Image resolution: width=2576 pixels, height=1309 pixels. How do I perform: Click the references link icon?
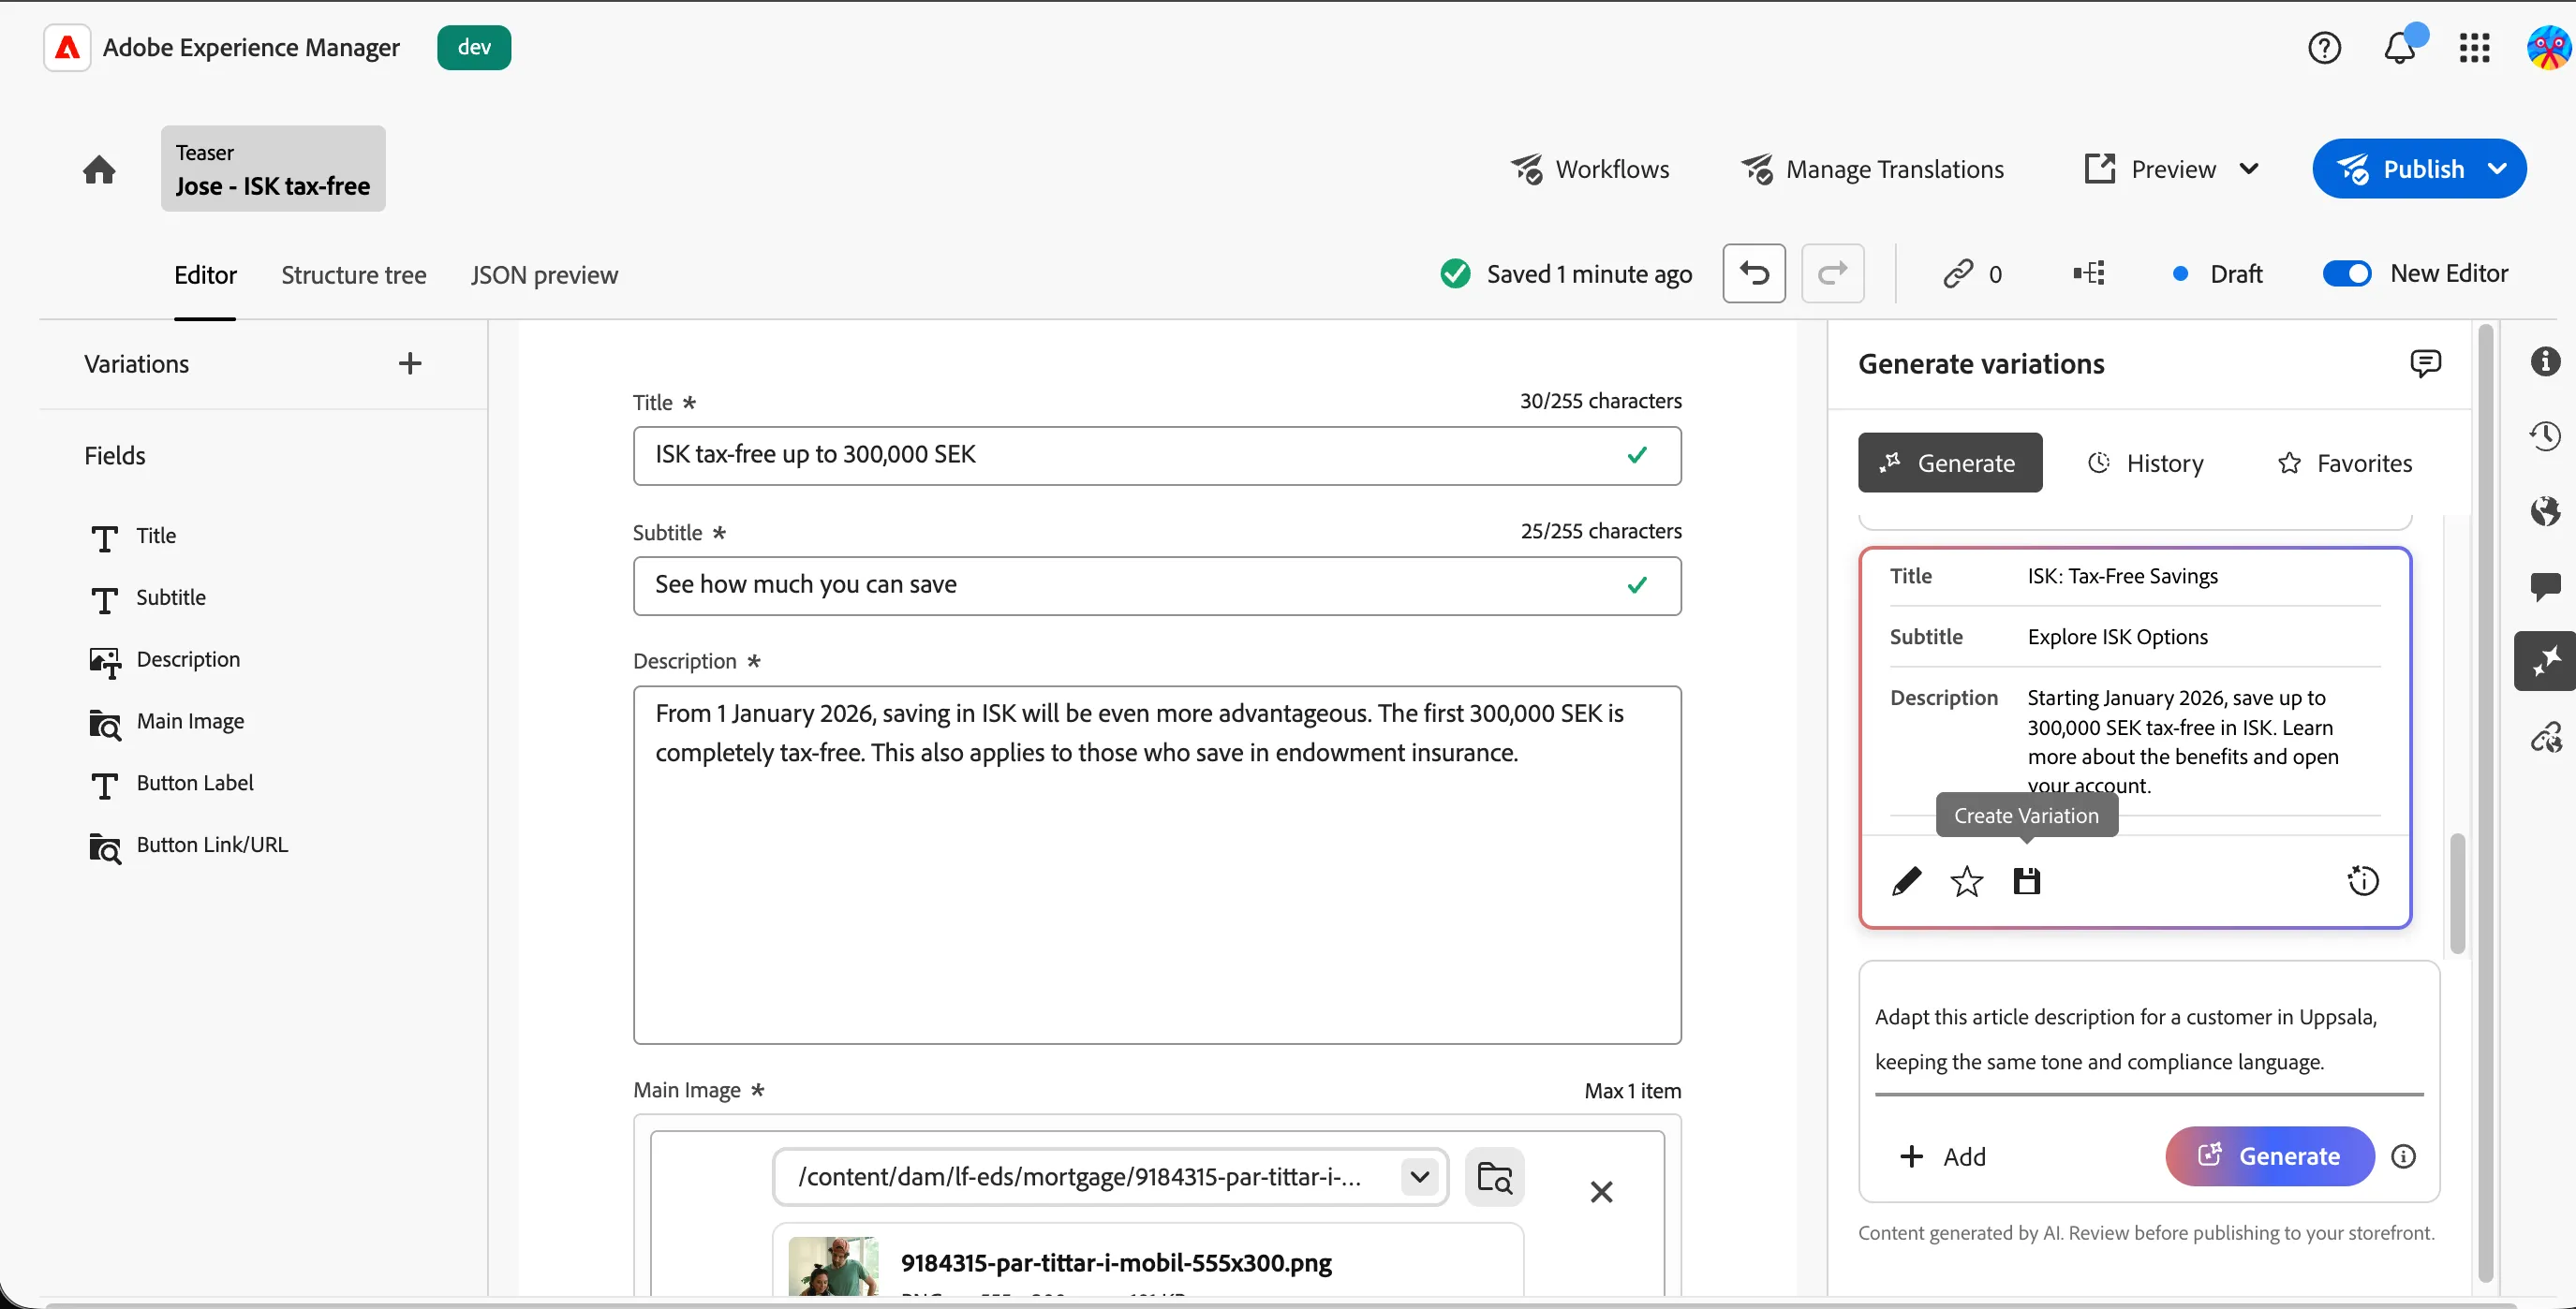click(1957, 273)
